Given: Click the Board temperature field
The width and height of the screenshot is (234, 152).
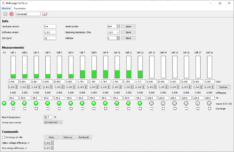Looking at the screenshot, I should pos(48,117).
